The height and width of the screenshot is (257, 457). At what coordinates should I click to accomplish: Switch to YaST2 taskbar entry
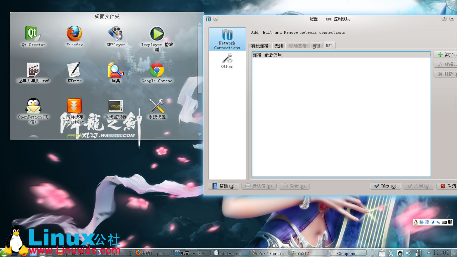[308, 253]
